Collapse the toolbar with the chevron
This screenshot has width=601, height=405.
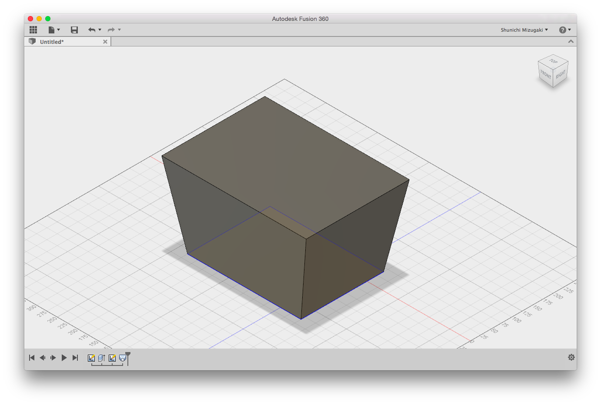coord(571,41)
